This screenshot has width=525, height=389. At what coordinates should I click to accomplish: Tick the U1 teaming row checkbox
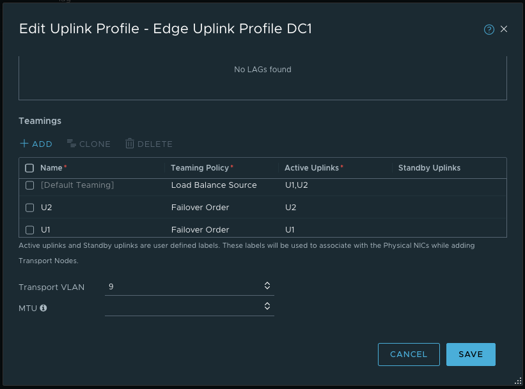(x=29, y=229)
